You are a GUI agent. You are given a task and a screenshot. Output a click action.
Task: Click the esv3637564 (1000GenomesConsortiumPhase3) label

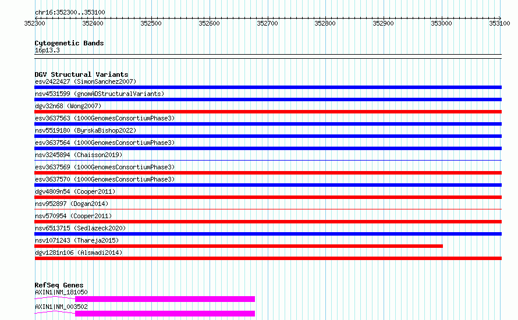tap(105, 143)
